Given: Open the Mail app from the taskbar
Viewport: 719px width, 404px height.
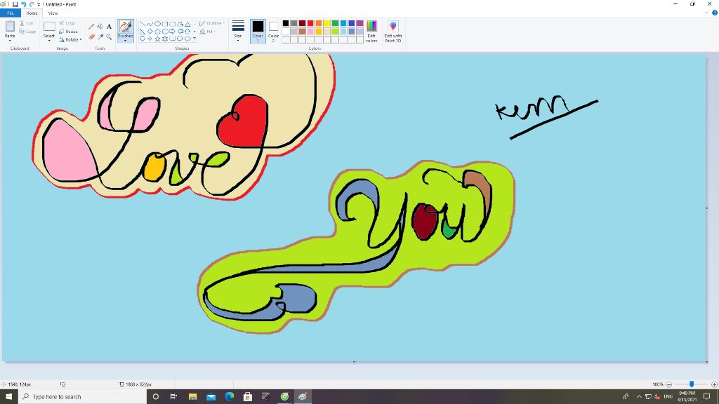Looking at the screenshot, I should (x=211, y=397).
